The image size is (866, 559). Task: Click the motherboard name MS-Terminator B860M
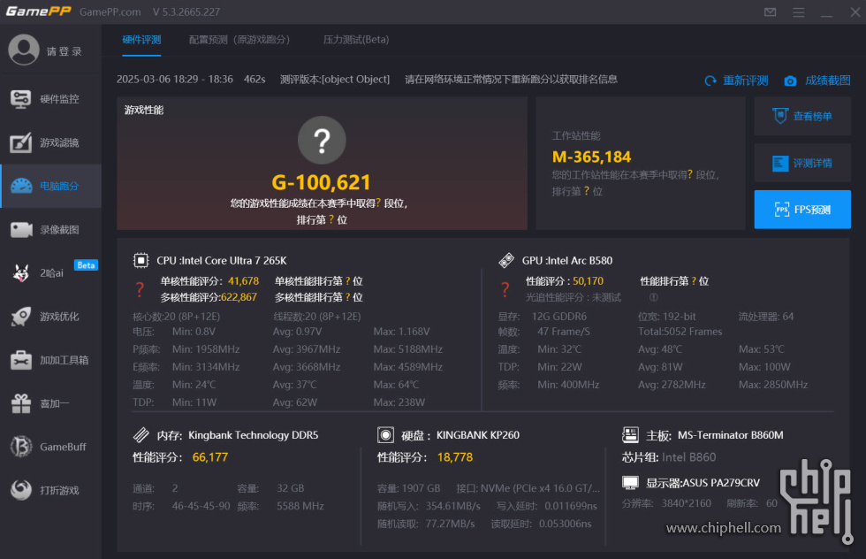[x=731, y=435]
